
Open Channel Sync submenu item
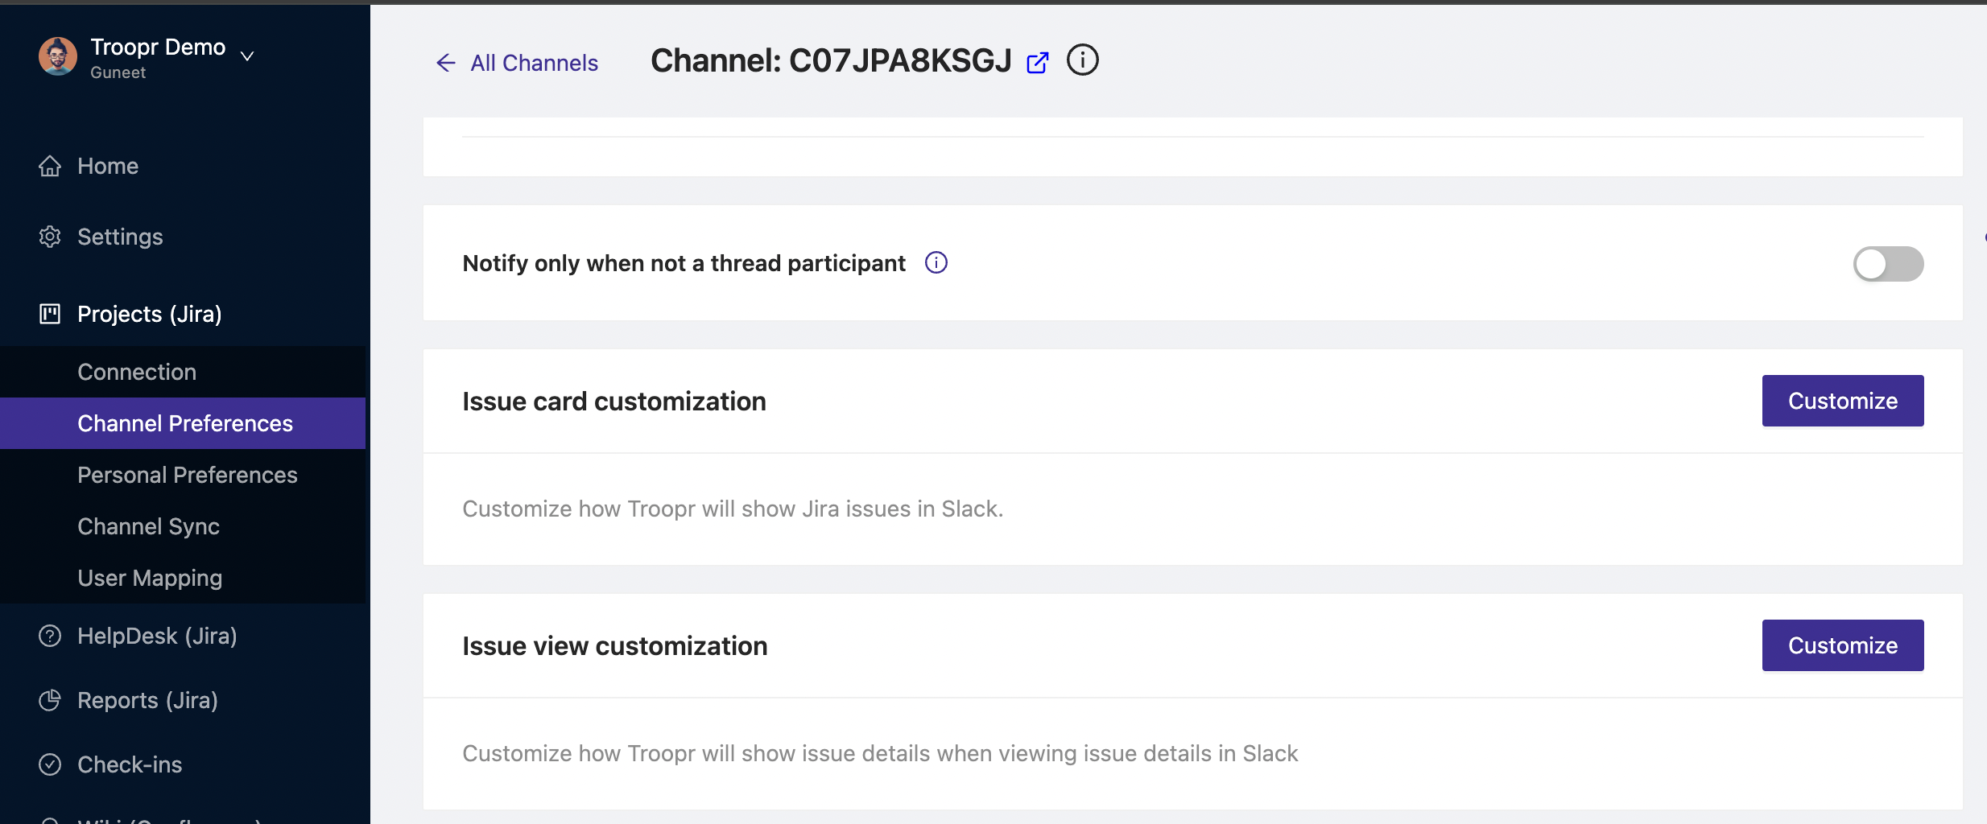click(x=183, y=526)
